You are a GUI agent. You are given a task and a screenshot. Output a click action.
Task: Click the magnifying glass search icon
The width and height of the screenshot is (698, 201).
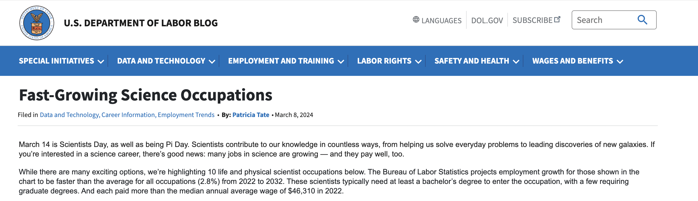click(642, 20)
